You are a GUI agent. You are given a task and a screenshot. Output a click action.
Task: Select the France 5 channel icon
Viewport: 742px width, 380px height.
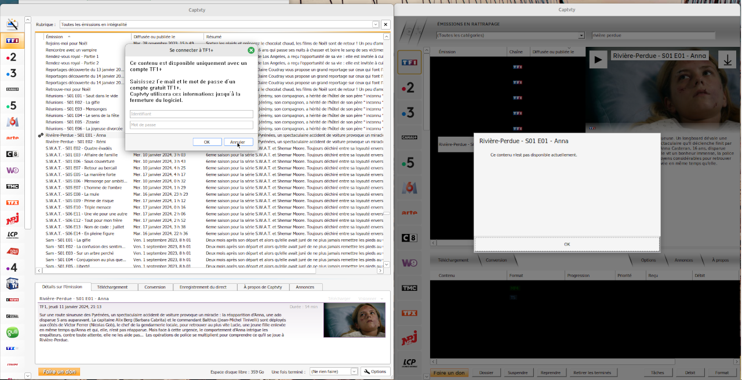12,106
